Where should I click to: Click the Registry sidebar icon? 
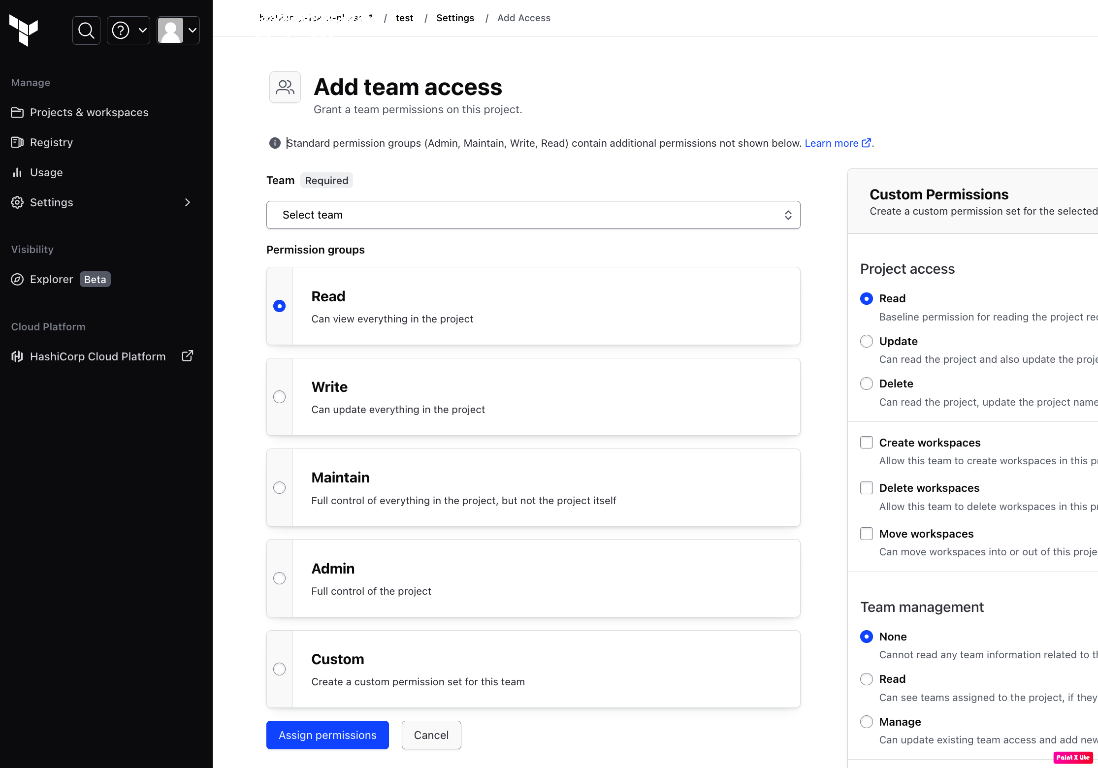tap(17, 142)
